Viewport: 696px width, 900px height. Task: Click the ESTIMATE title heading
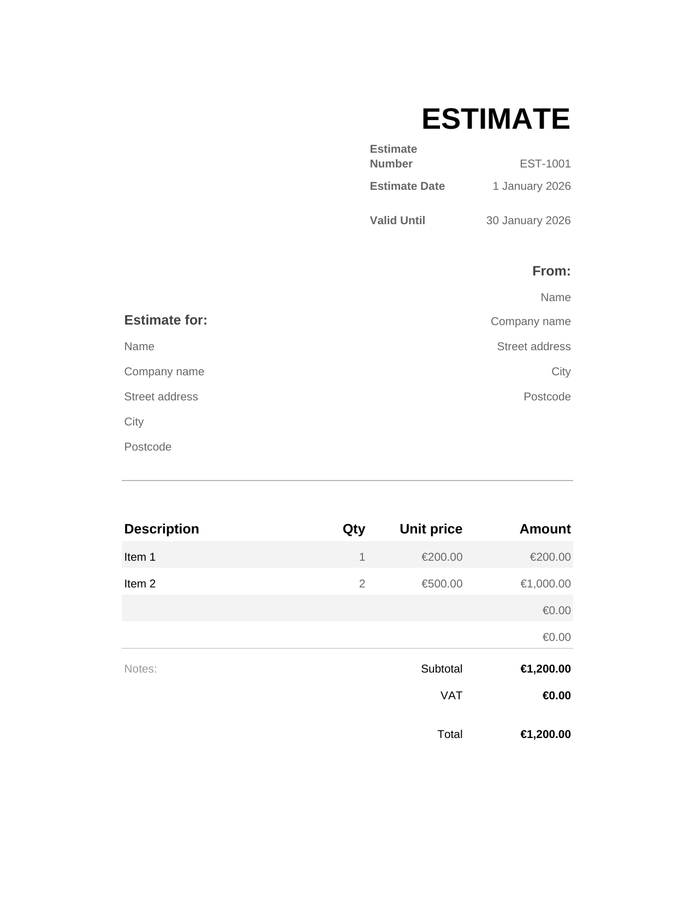[x=496, y=119]
